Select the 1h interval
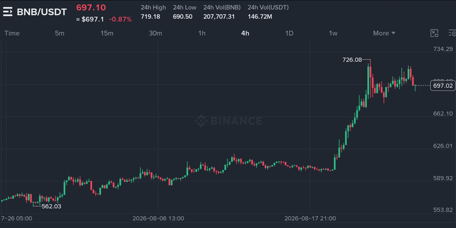Viewport: 456px width, 228px height. click(x=202, y=33)
